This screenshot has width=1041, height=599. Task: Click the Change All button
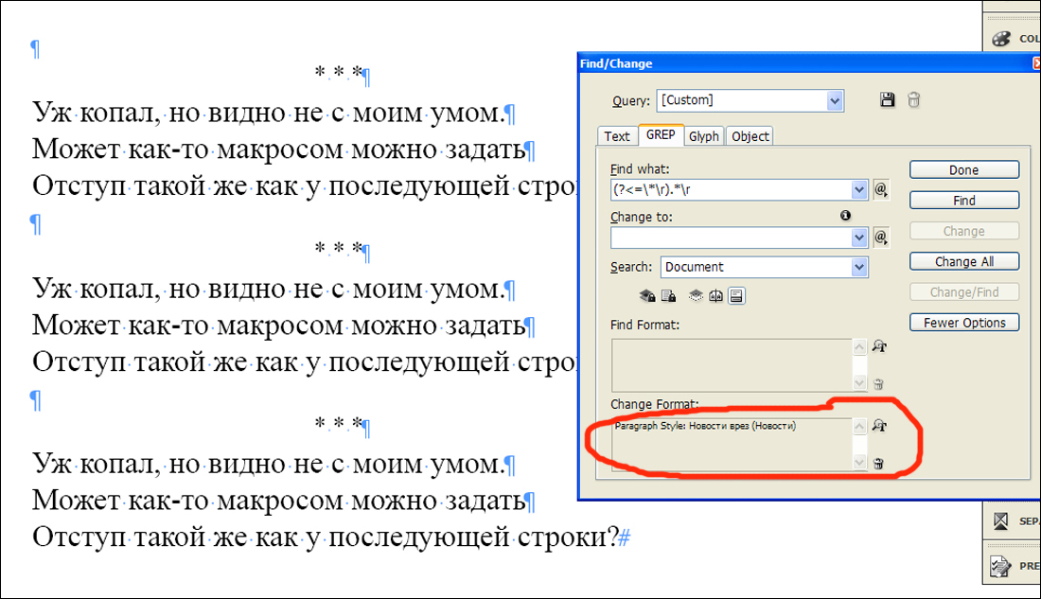tap(964, 261)
